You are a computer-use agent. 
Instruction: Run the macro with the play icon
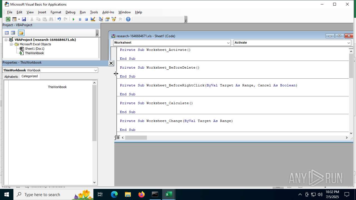tap(73, 19)
